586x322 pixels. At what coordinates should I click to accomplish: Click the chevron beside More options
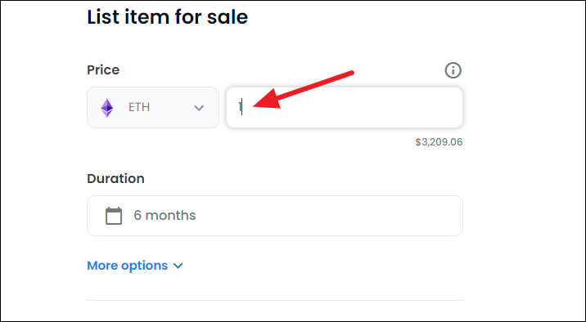pyautogui.click(x=178, y=266)
